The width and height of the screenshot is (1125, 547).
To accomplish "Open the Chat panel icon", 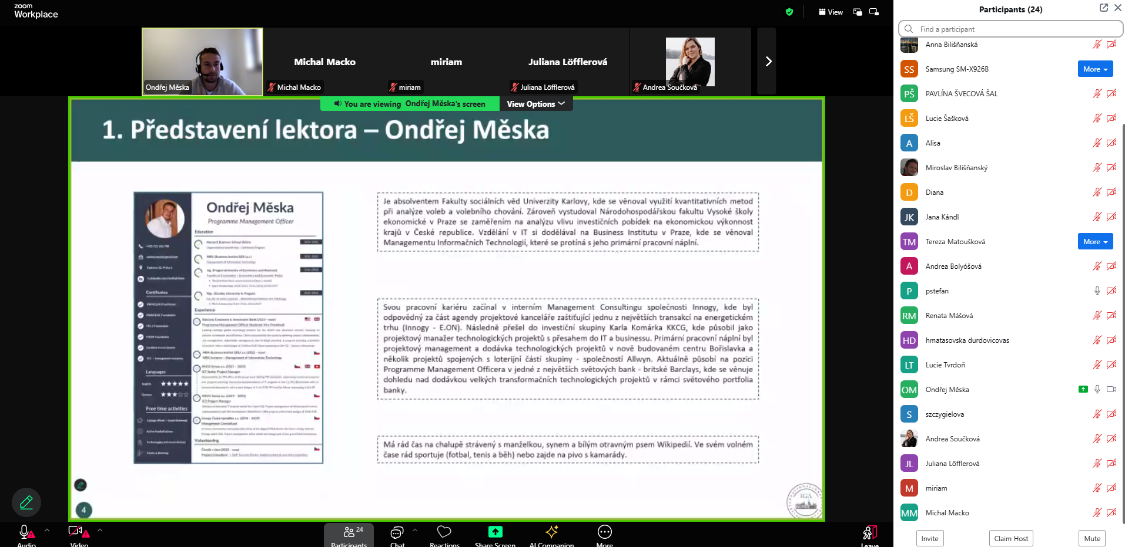I will pos(397,532).
